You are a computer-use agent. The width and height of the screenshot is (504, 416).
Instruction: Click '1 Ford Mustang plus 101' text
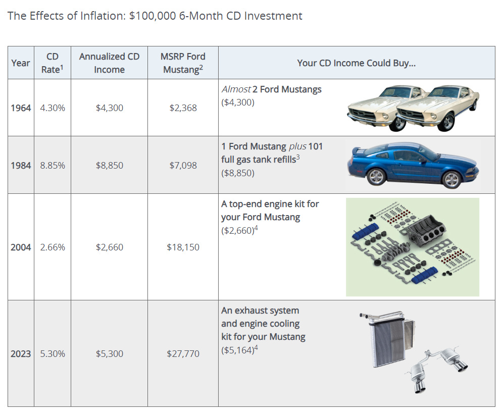[x=272, y=146]
